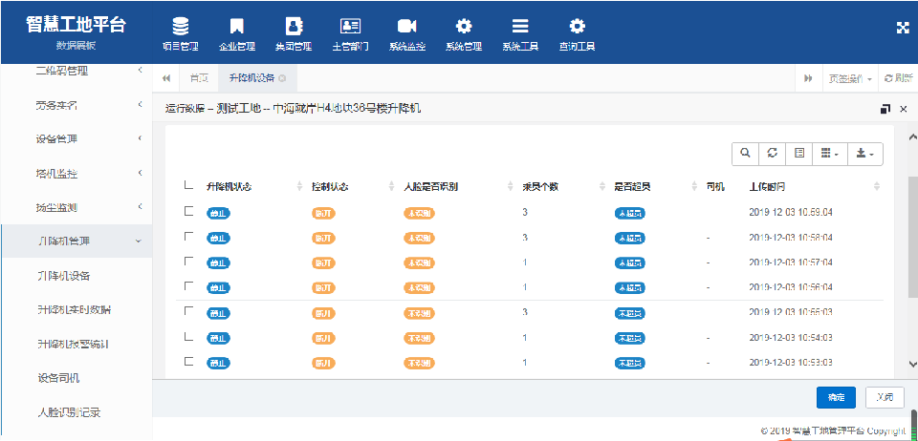Click the 关闭 button
The image size is (918, 441).
[x=885, y=397]
